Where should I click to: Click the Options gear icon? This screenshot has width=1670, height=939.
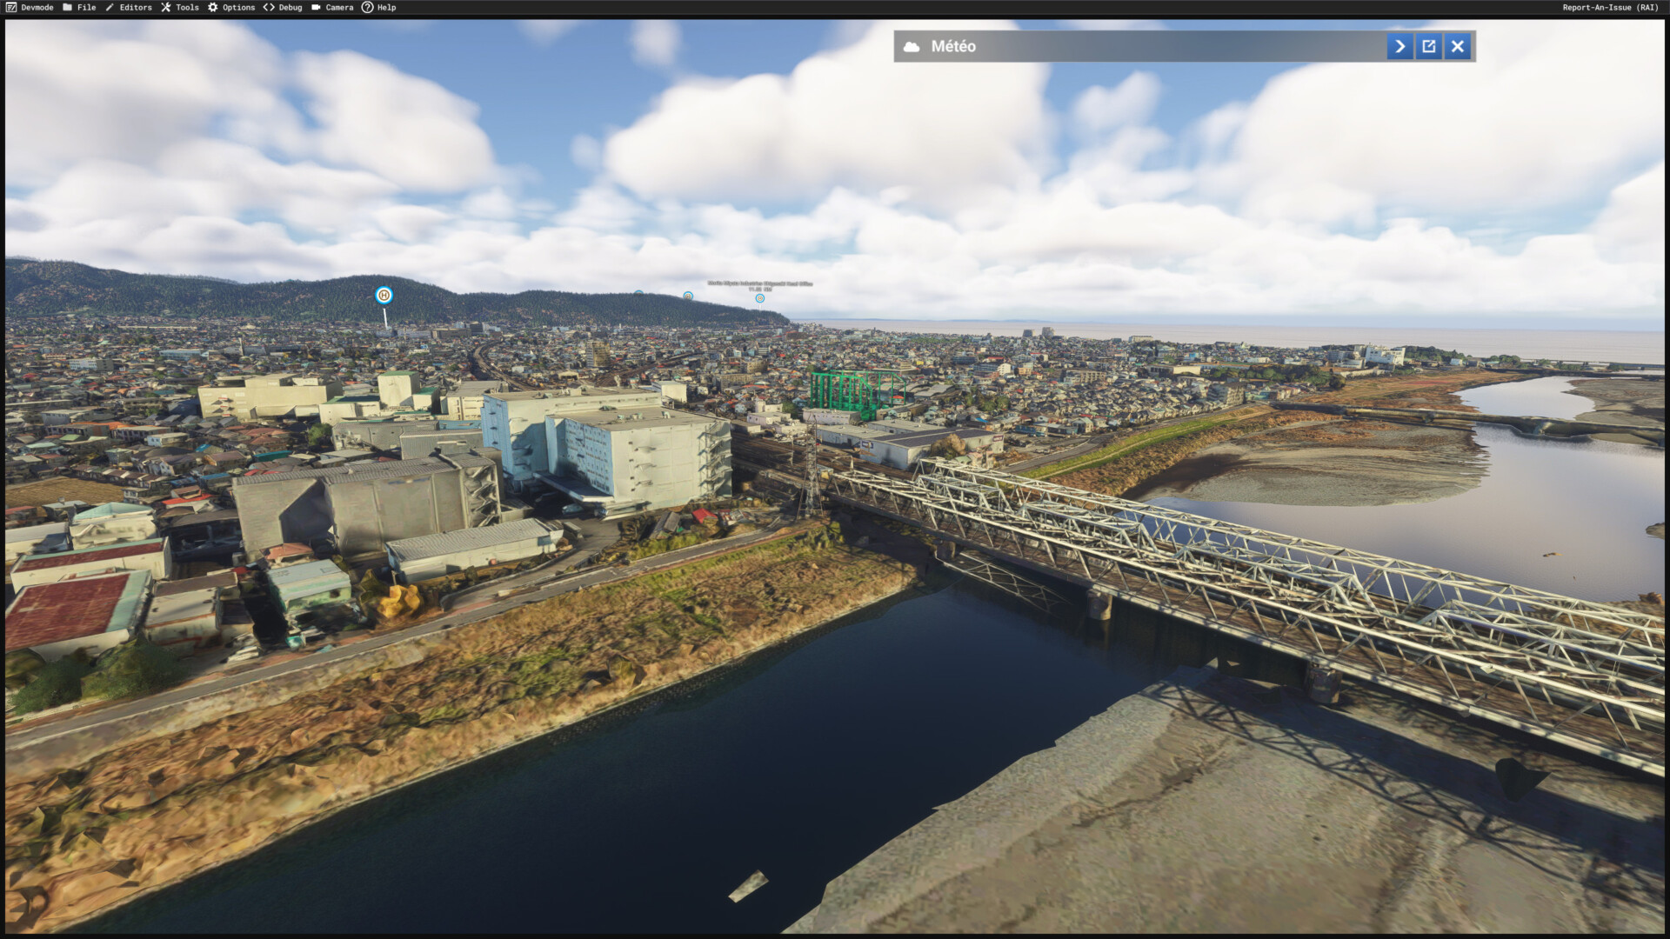click(x=213, y=7)
